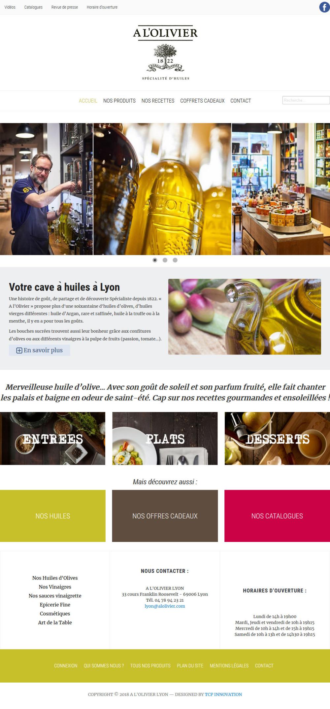Open Coffrets Cadeaux in navigation
The width and height of the screenshot is (330, 709).
tap(202, 101)
